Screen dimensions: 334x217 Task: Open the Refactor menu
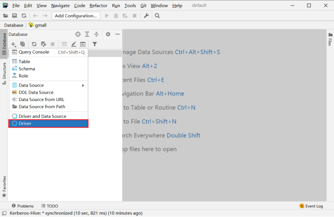[x=98, y=6]
